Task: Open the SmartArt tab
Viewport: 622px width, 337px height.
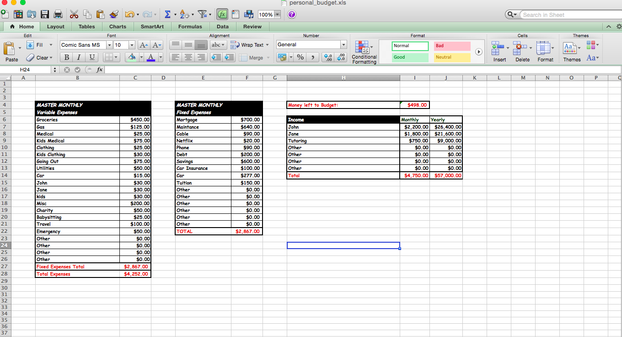Action: pyautogui.click(x=152, y=27)
